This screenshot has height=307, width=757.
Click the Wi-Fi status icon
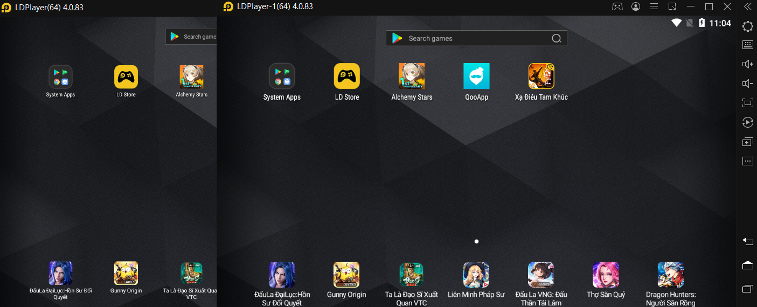(x=676, y=23)
